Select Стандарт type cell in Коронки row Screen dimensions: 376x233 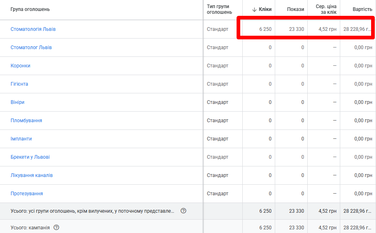tap(217, 66)
